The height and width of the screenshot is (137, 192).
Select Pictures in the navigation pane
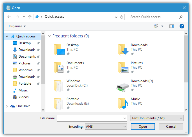[25, 63]
